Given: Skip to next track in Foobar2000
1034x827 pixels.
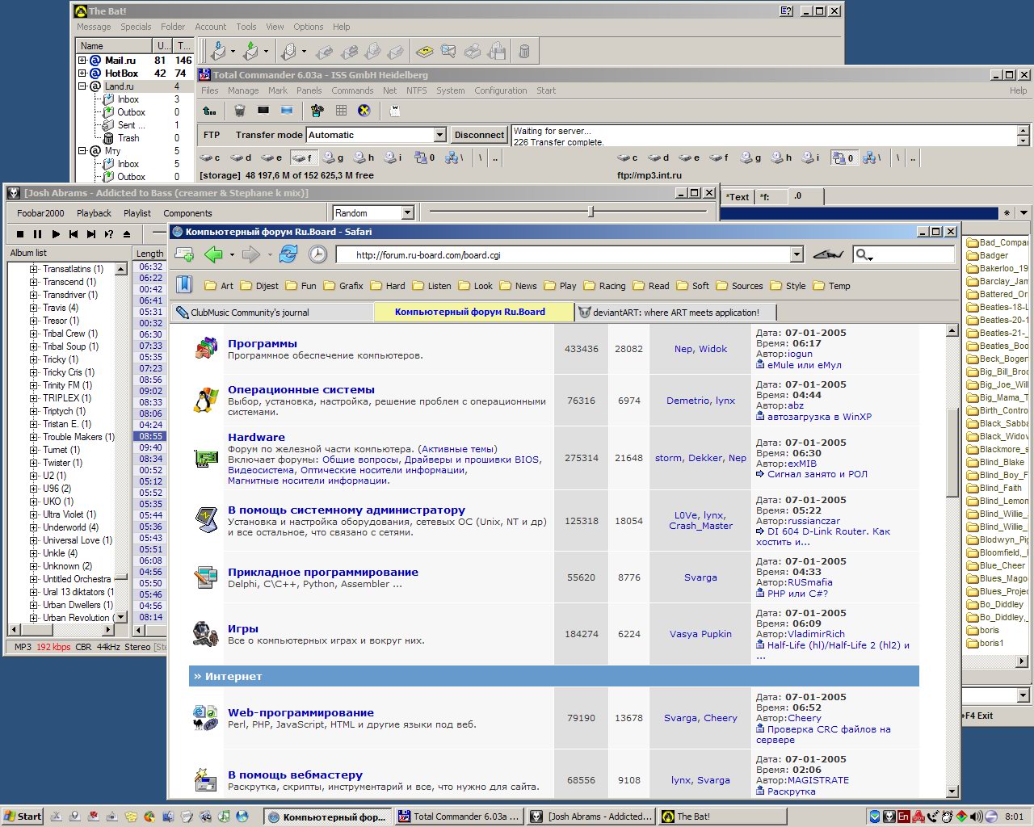Looking at the screenshot, I should (90, 234).
